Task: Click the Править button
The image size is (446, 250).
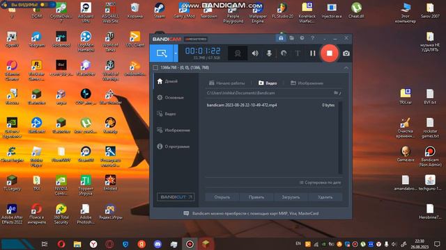Action: (256, 197)
